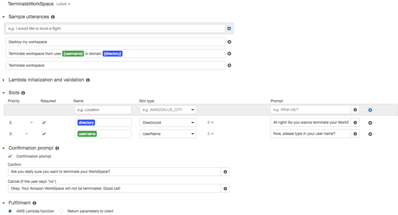The image size is (398, 215).
Task: Open UserName slot version 5 dropdown
Action: 210,134
